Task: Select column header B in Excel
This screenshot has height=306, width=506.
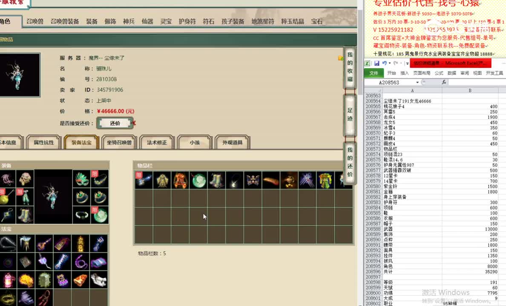Action: click(x=470, y=91)
